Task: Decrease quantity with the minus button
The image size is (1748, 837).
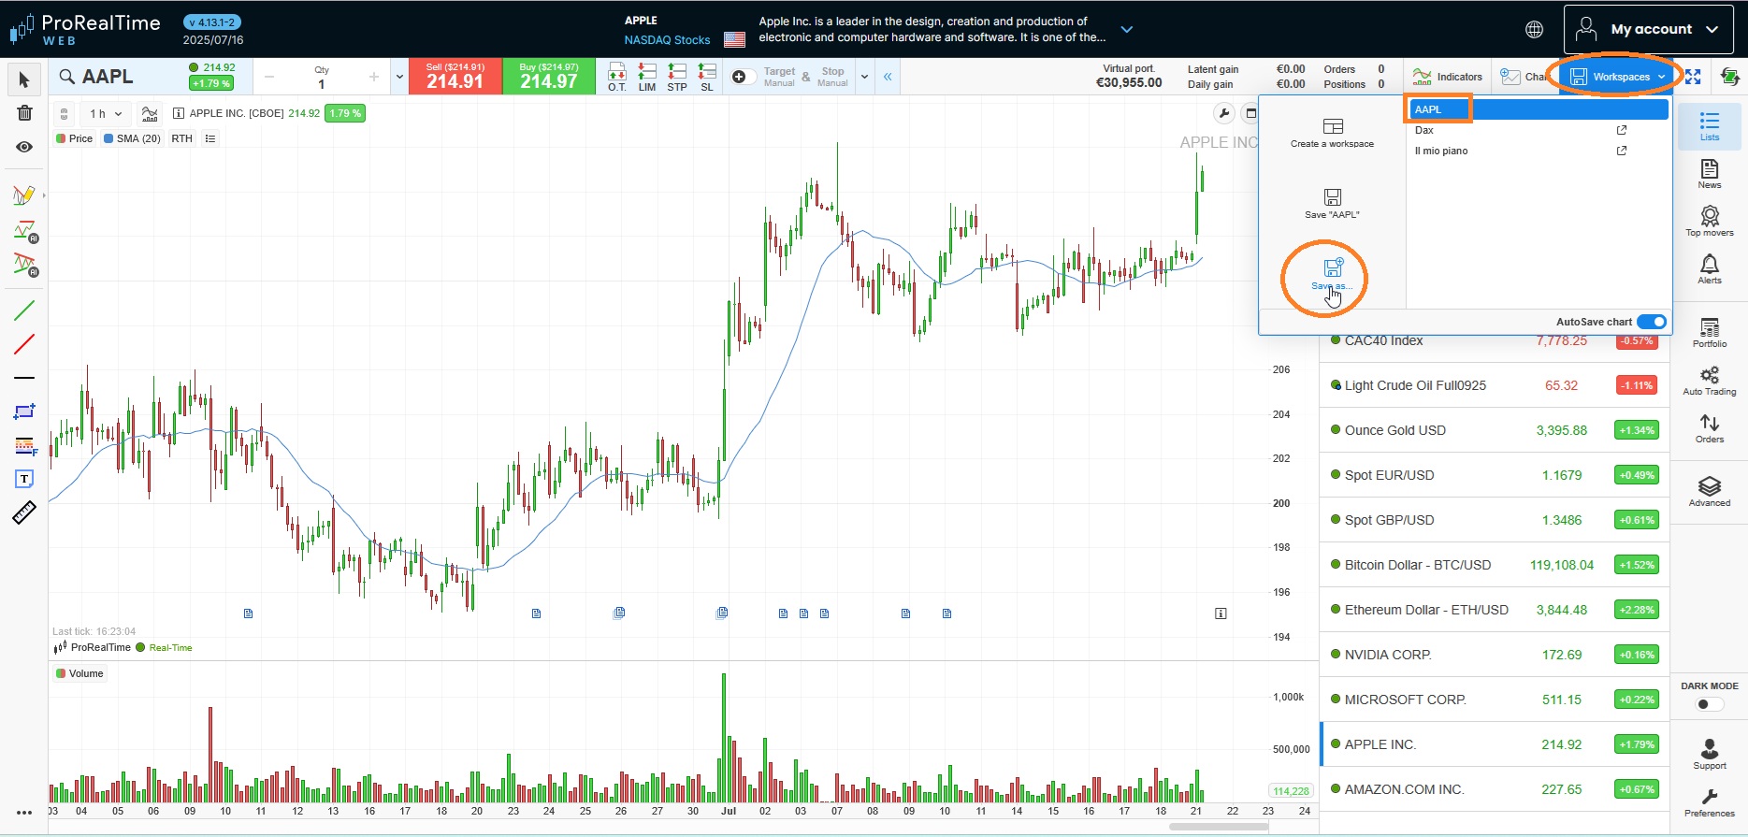Action: (269, 77)
